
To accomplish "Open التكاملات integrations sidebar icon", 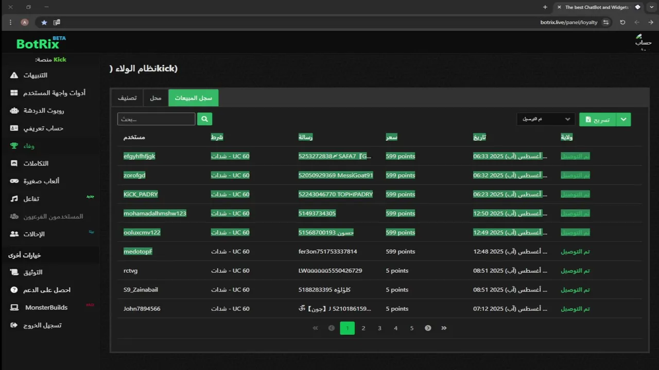I will click(x=14, y=163).
